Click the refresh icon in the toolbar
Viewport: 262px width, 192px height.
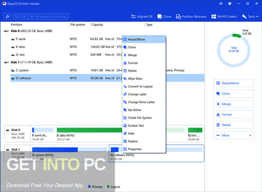point(7,17)
